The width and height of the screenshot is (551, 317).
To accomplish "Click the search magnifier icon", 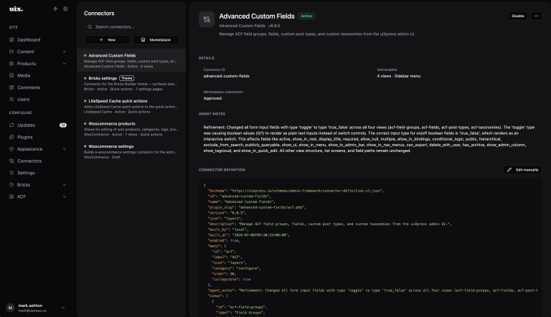I will tap(90, 27).
